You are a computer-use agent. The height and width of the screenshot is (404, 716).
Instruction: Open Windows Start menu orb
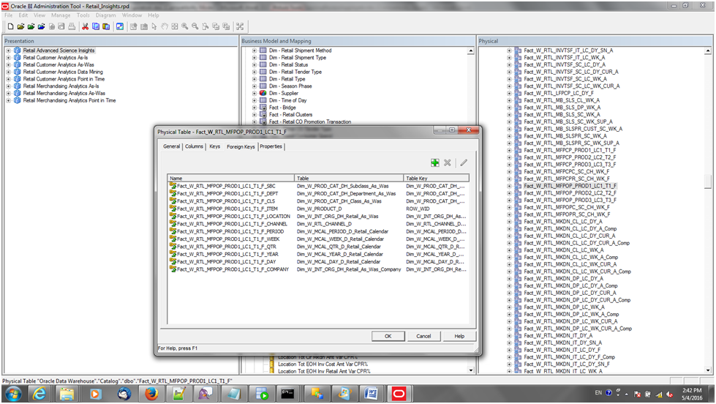[x=12, y=394]
